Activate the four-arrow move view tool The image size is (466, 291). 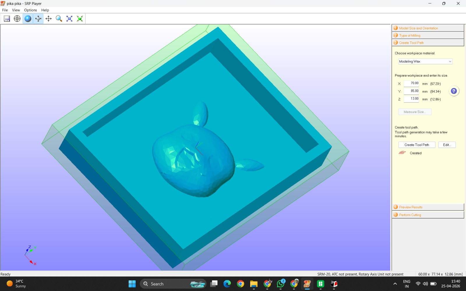(x=49, y=19)
